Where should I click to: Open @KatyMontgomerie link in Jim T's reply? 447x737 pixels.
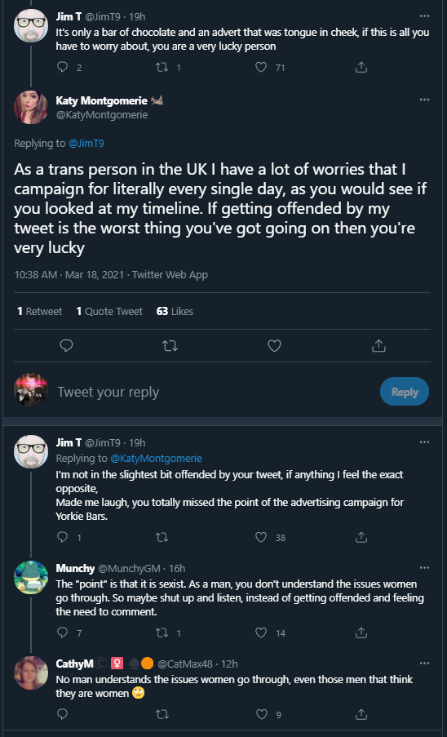(x=156, y=458)
